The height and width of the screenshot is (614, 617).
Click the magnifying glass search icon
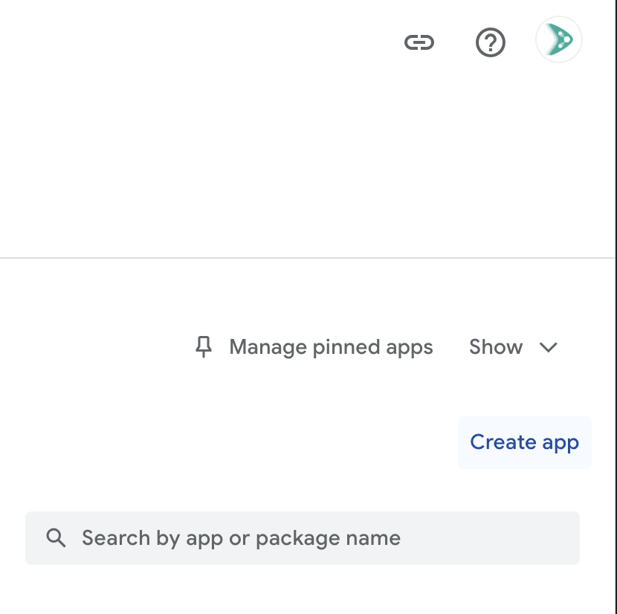click(56, 538)
